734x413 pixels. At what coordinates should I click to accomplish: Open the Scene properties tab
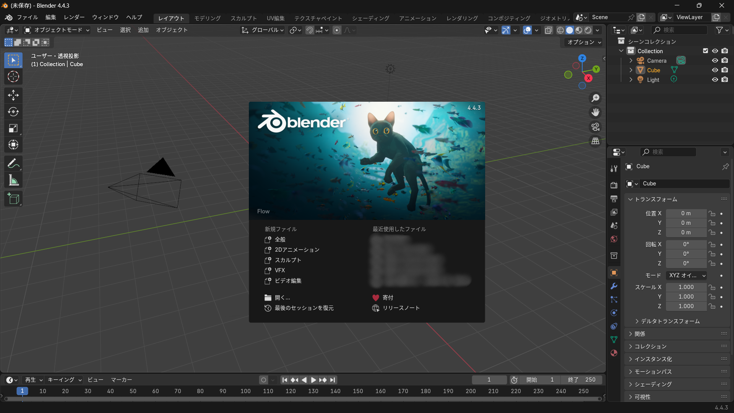tap(614, 225)
